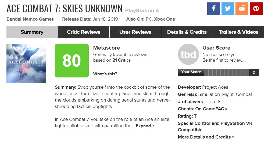
Task: Click the grey tbd user score circle
Action: (x=188, y=54)
